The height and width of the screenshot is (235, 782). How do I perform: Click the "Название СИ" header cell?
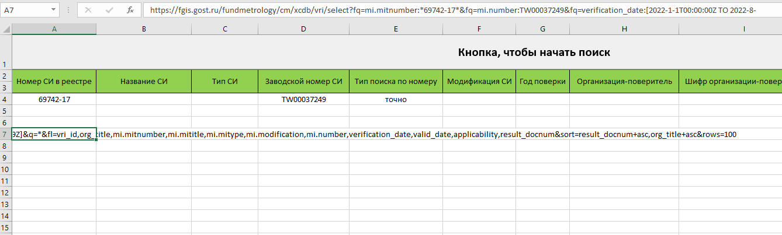coord(144,82)
